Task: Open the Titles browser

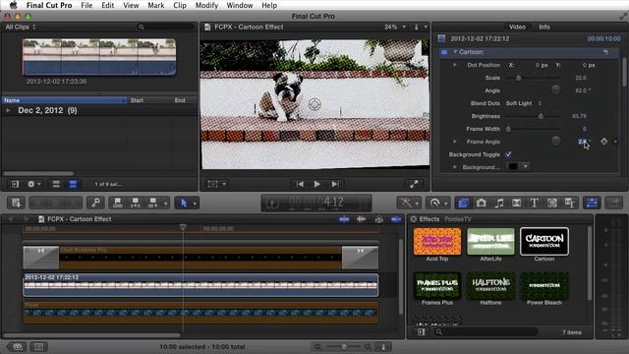Action: coord(535,203)
